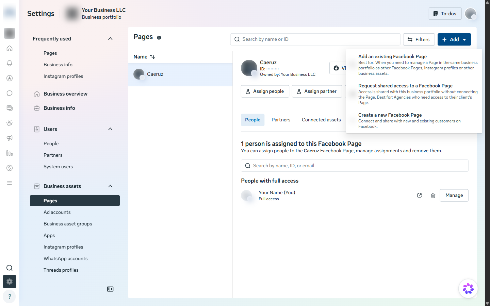Click the info icon beside Pages heading

(159, 38)
